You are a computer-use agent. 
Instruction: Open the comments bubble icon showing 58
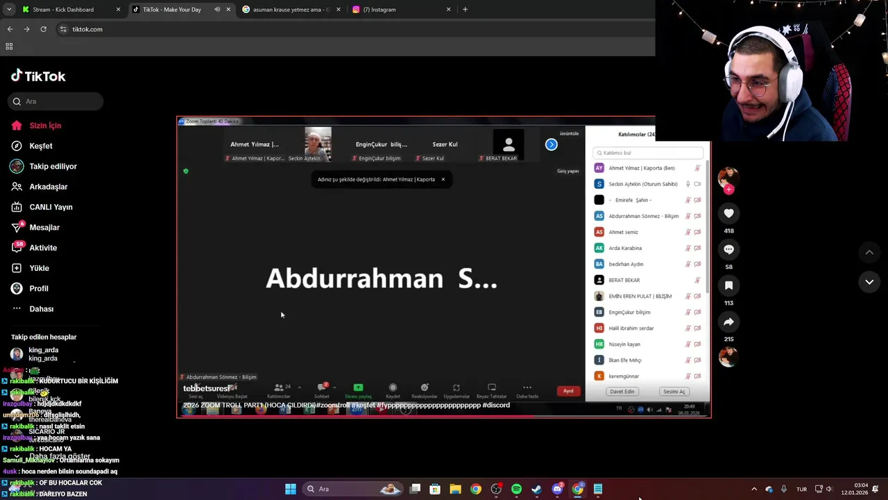point(728,249)
